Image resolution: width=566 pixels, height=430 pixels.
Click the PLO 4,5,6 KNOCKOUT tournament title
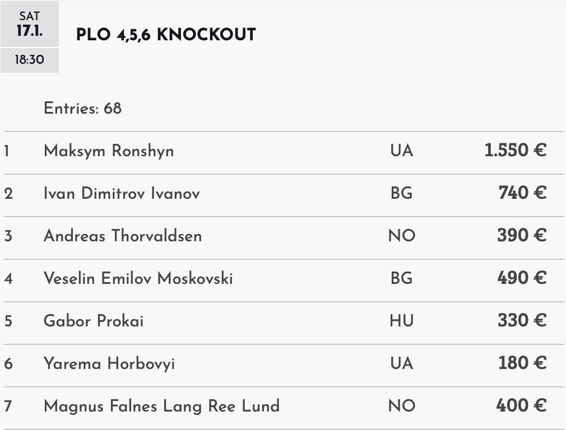click(166, 35)
